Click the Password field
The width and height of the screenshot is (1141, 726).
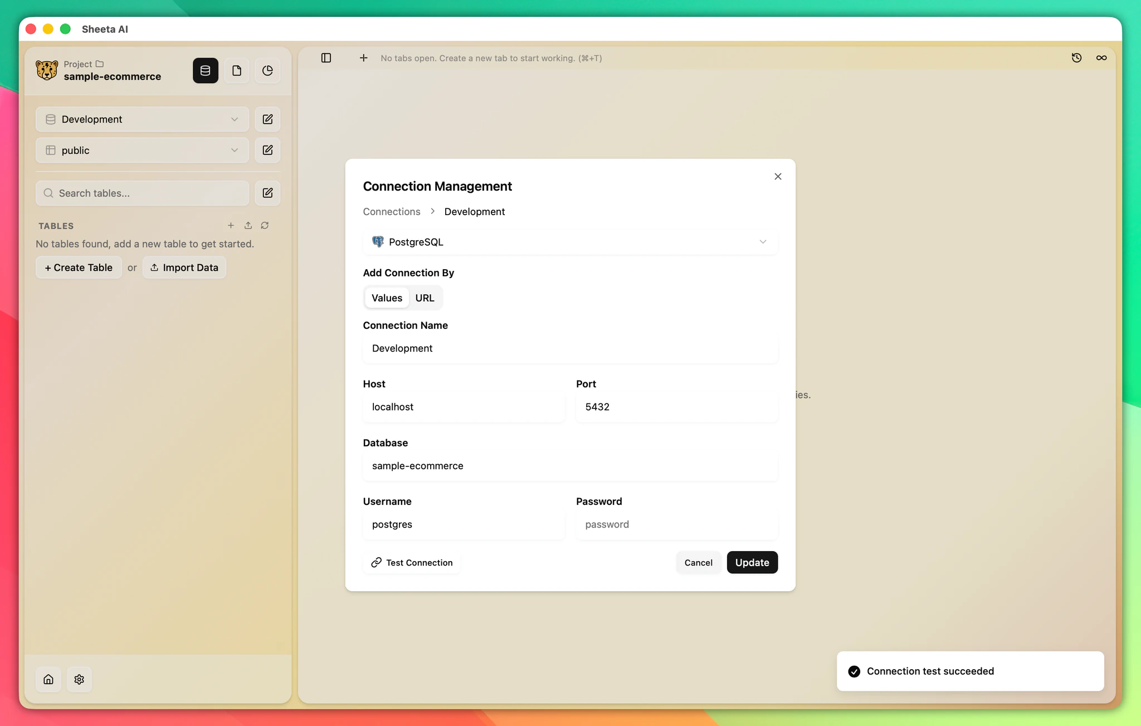(677, 524)
